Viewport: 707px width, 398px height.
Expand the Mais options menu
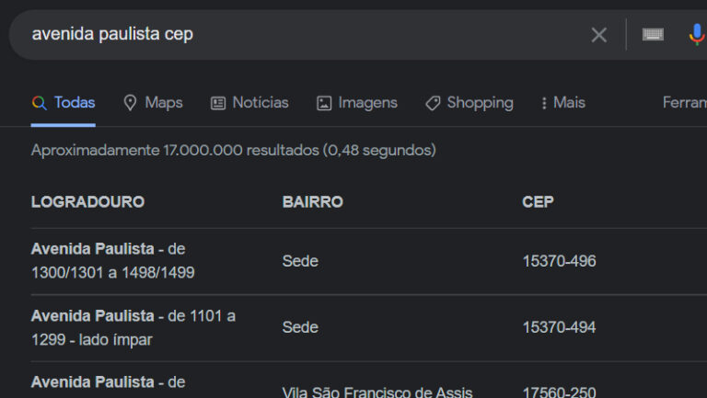(563, 103)
